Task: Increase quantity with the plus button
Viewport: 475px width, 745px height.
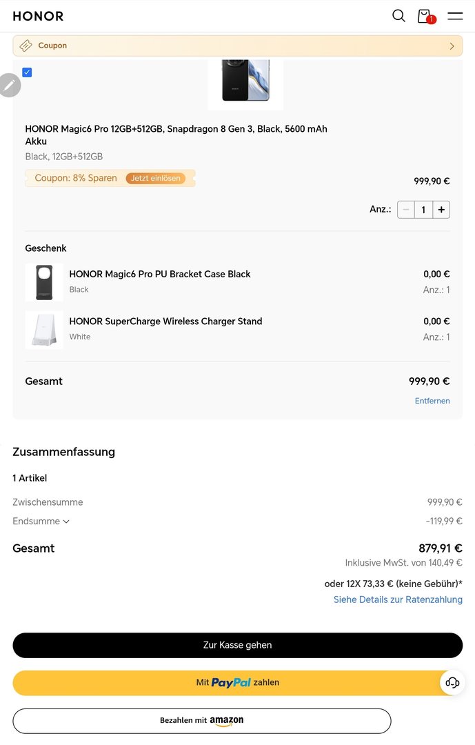Action: point(441,210)
